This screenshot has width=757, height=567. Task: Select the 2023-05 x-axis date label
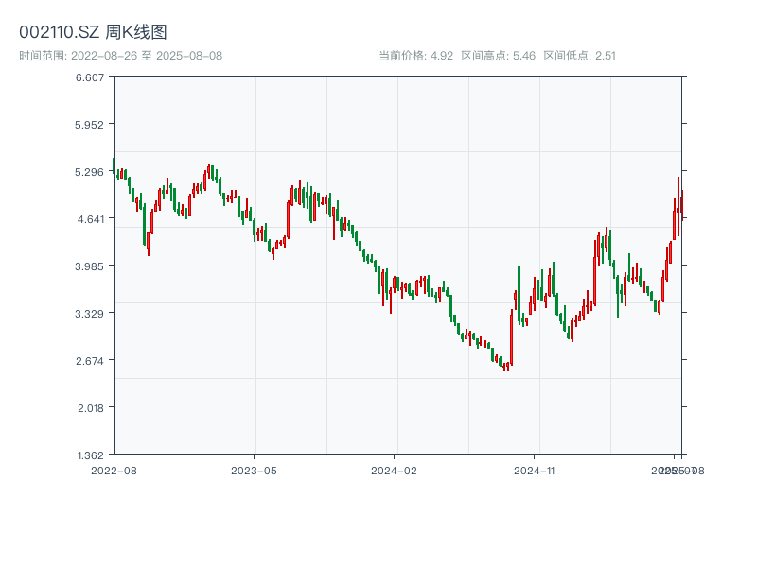(x=254, y=470)
